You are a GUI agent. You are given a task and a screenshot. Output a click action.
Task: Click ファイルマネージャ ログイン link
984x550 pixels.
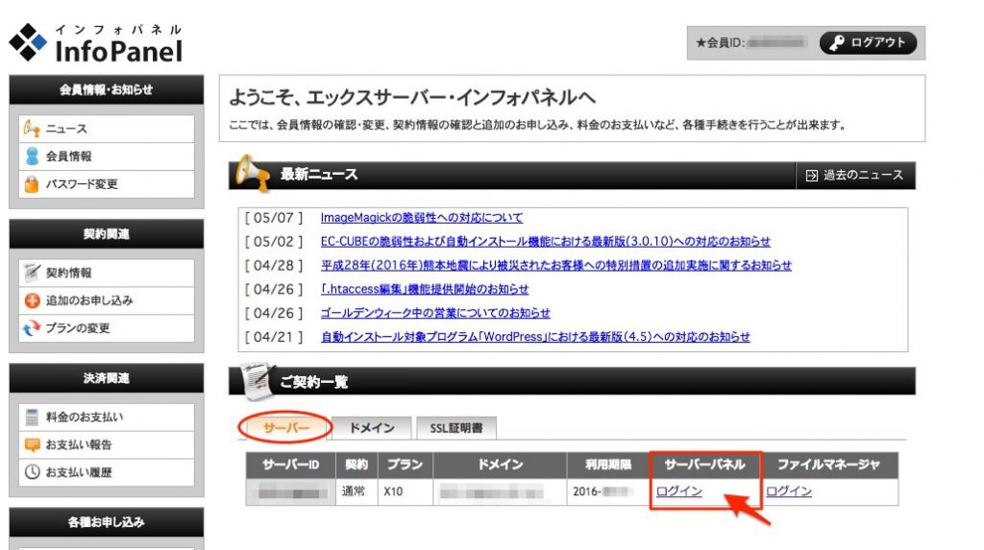pos(788,491)
